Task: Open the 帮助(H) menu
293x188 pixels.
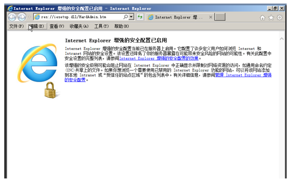Action: click(x=122, y=26)
